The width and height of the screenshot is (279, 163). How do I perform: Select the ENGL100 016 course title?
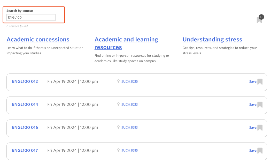(25, 128)
